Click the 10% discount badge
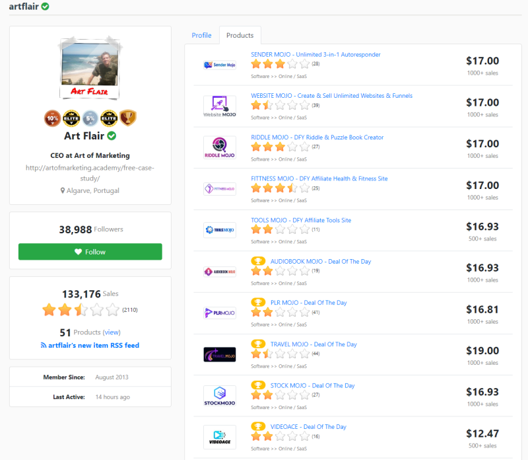Image resolution: width=528 pixels, height=460 pixels. 52,118
